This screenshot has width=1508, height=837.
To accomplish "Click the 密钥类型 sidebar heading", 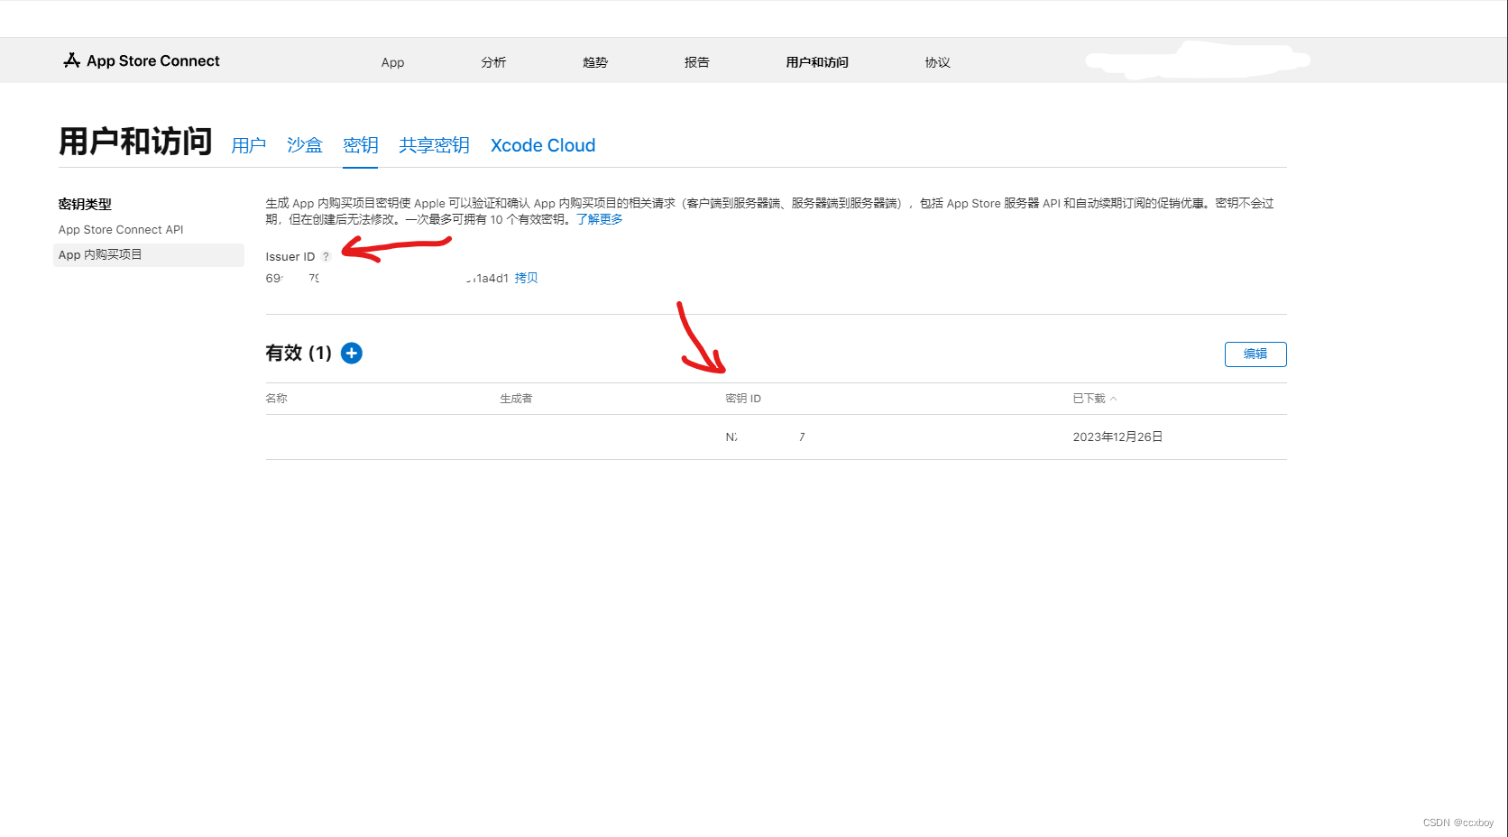I will [85, 205].
